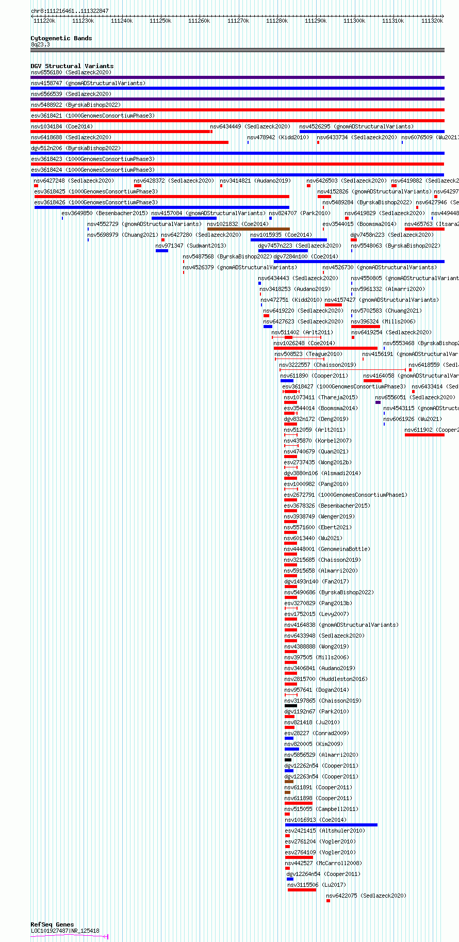Click the 8q23.3 cytogenetic band bar
The height and width of the screenshot is (942, 459).
[x=237, y=50]
